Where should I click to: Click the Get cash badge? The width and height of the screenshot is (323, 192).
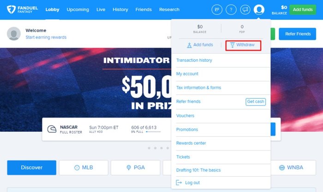(256, 102)
